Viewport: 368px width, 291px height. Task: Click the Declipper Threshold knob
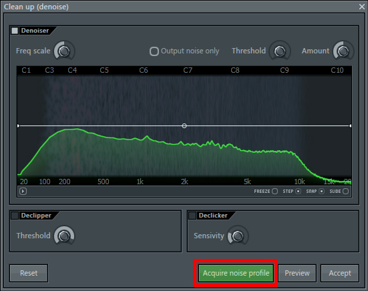[64, 236]
